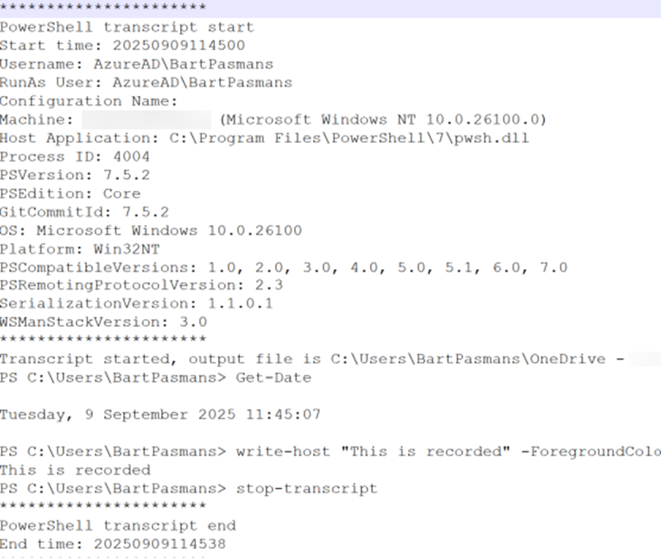The height and width of the screenshot is (558, 661).
Task: Click the WSManStackVersion 3.0 line
Action: (103, 322)
